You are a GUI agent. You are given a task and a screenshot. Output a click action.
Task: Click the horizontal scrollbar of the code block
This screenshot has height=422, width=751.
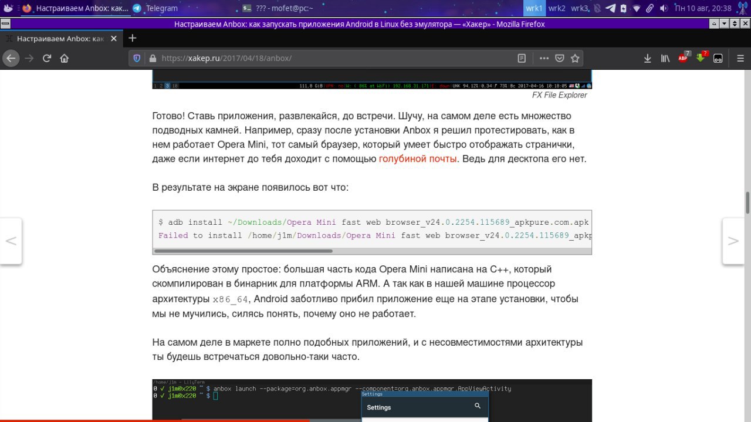click(243, 251)
